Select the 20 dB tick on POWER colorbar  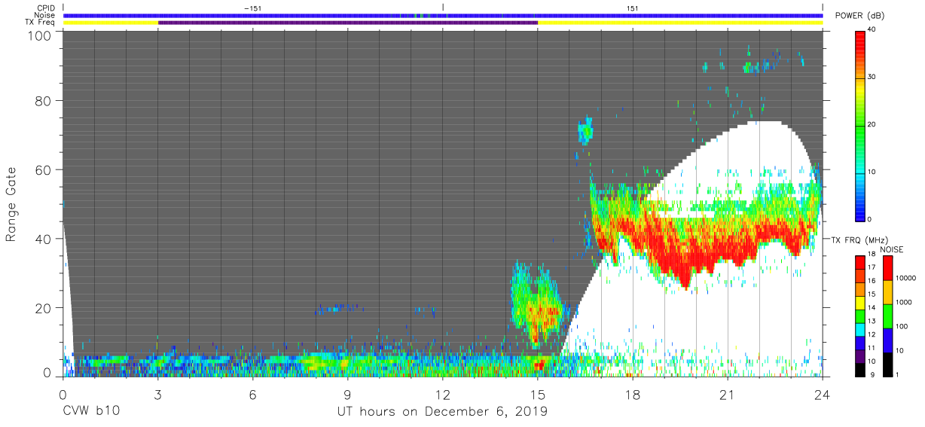coord(872,124)
